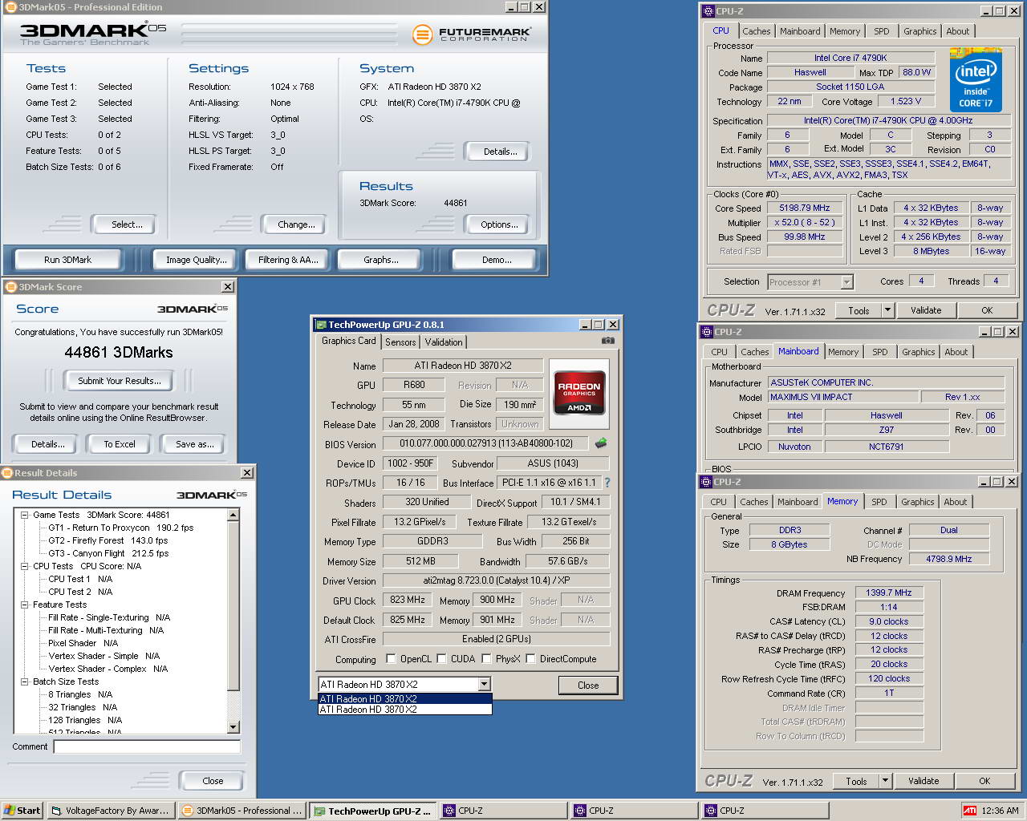Collapse the Feature Tests tree node
The image size is (1027, 821).
(x=25, y=605)
